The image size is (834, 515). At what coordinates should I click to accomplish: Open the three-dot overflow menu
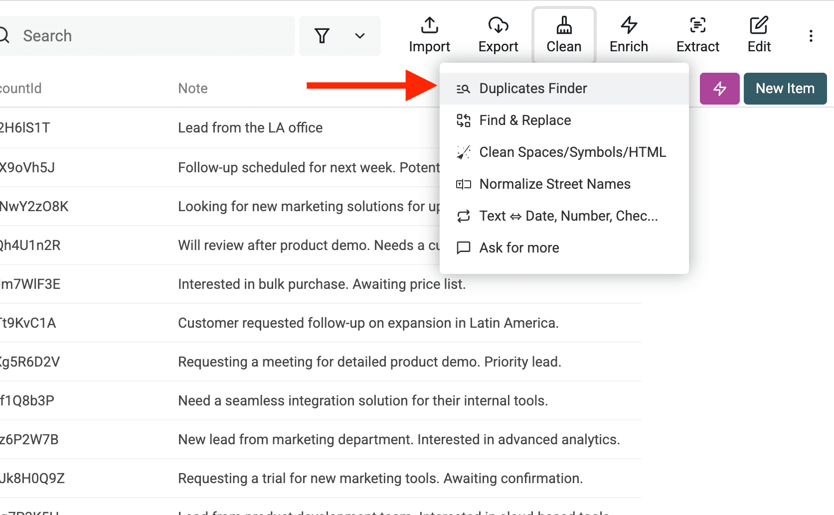(811, 36)
